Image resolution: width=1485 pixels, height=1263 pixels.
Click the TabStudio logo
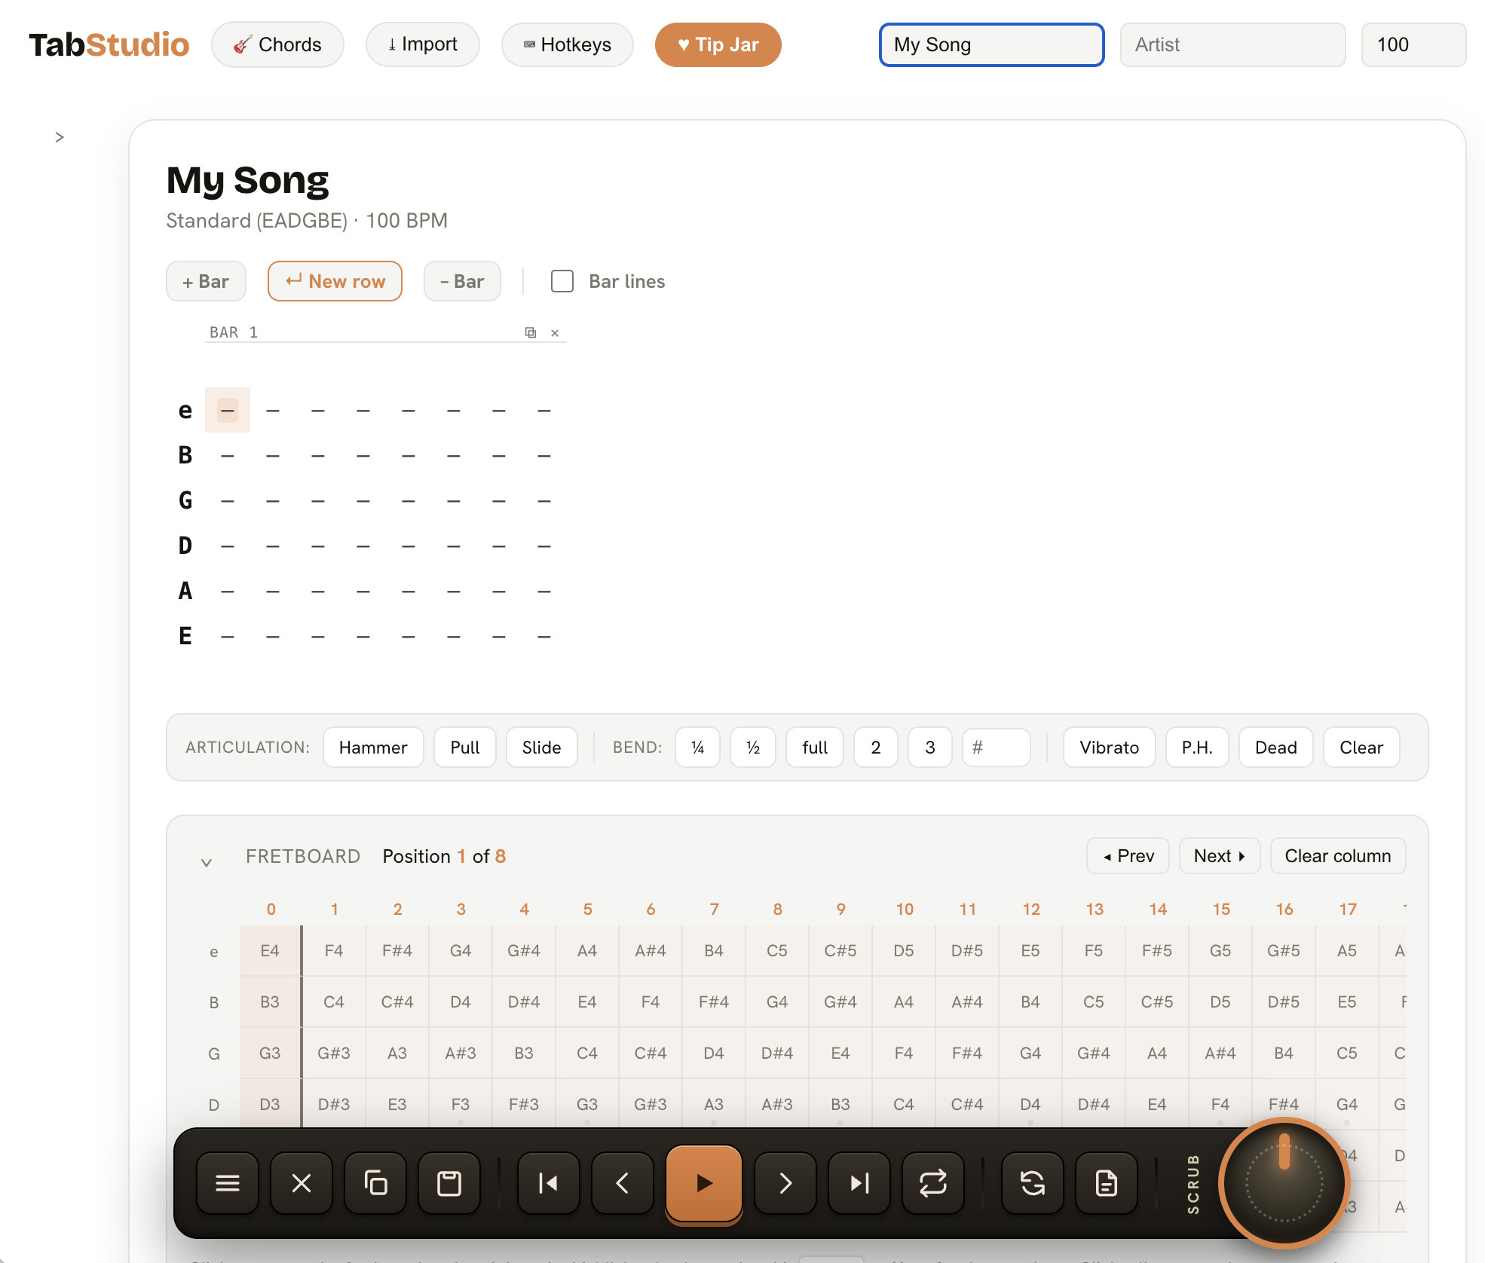point(109,44)
